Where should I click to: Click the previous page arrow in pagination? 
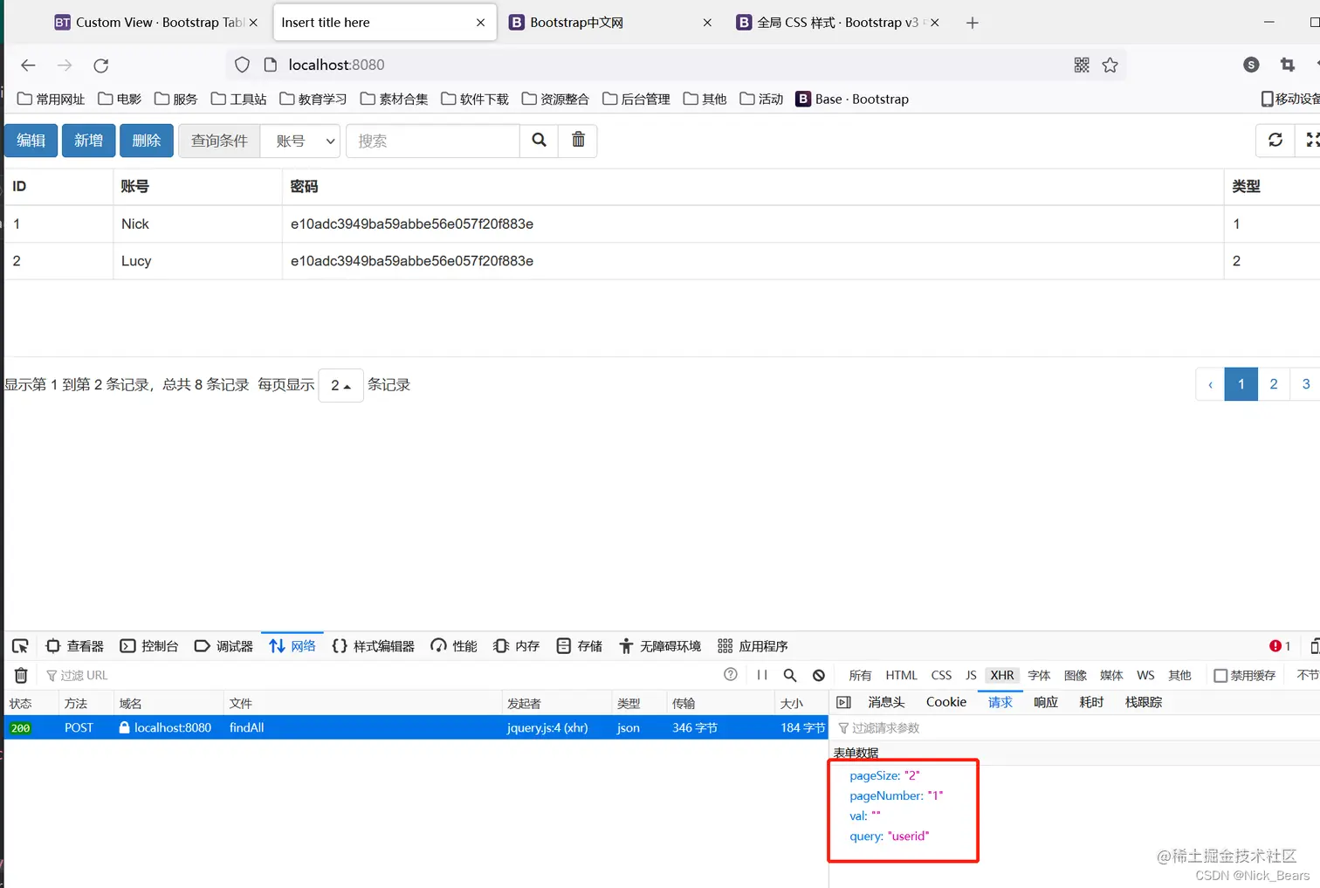1210,384
